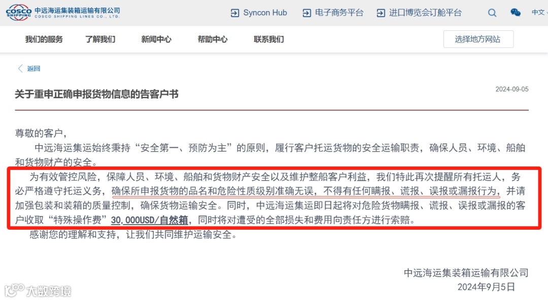
Task: Go to 联系我们 in navigation
Action: tap(269, 39)
